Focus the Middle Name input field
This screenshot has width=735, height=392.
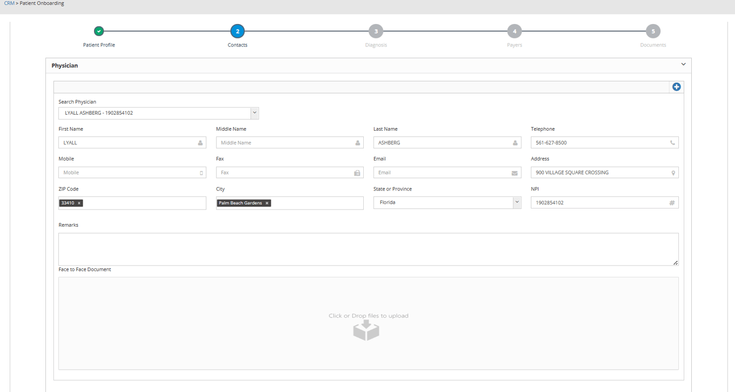point(284,143)
